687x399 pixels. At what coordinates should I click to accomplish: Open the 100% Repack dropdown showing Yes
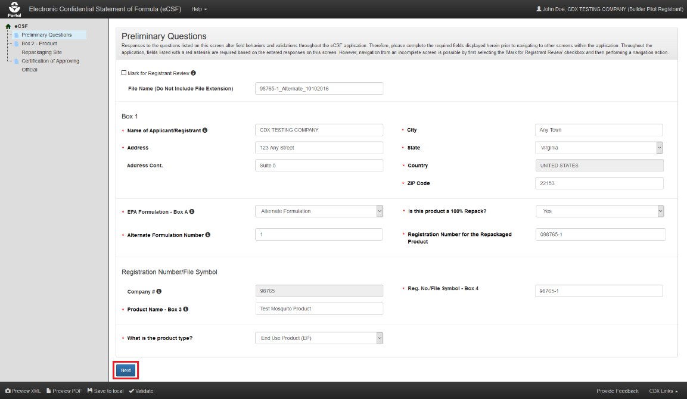pos(600,211)
